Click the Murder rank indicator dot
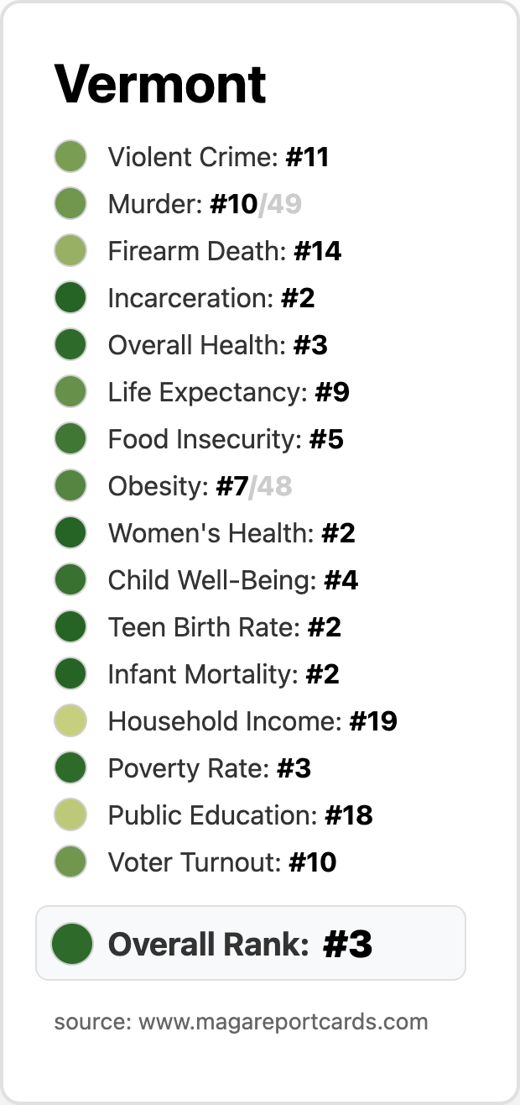The image size is (520, 1105). click(x=70, y=204)
